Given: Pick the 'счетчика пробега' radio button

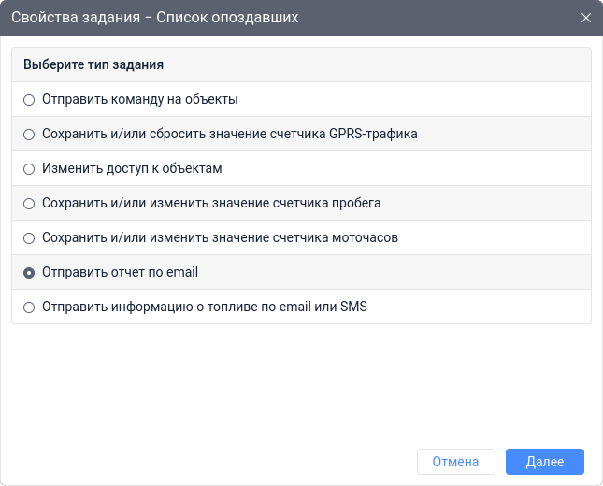Looking at the screenshot, I should pyautogui.click(x=29, y=204).
